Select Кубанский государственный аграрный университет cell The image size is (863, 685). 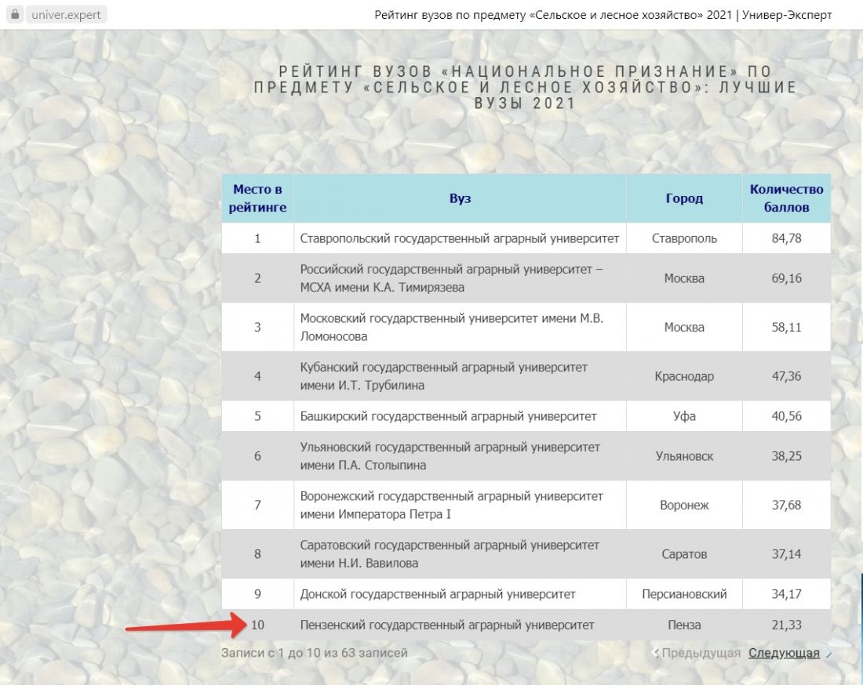[460, 376]
